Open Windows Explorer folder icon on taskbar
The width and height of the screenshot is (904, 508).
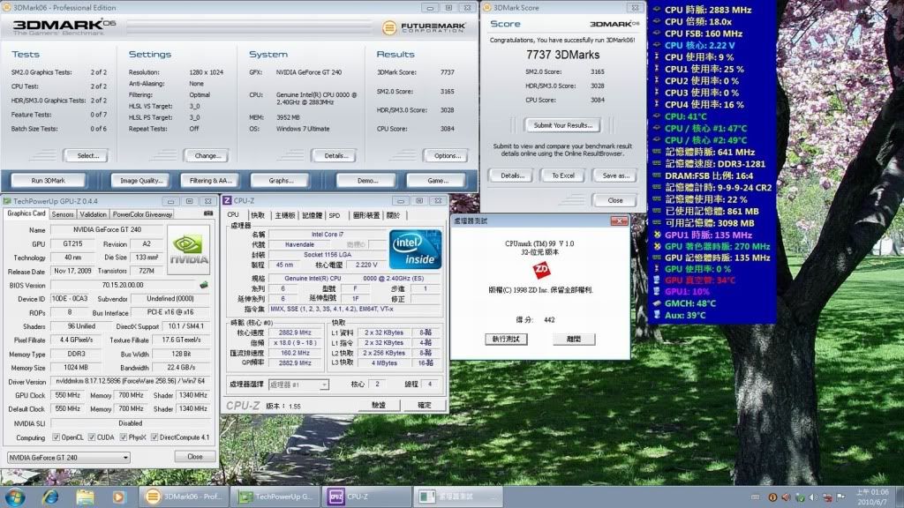[85, 497]
